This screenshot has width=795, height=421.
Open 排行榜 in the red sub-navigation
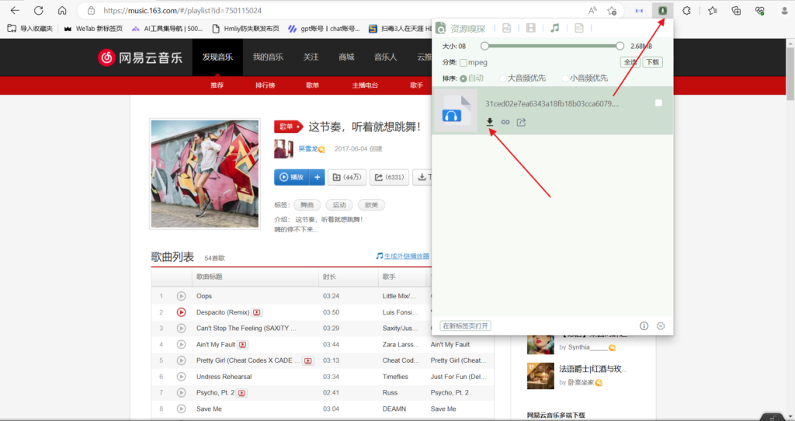pos(266,85)
